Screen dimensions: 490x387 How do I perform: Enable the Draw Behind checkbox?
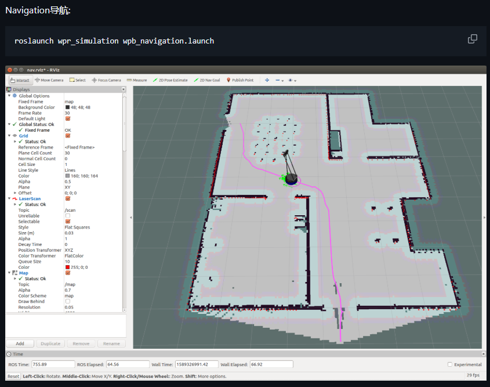[x=68, y=301]
